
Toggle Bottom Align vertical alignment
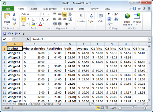(x=65, y=14)
